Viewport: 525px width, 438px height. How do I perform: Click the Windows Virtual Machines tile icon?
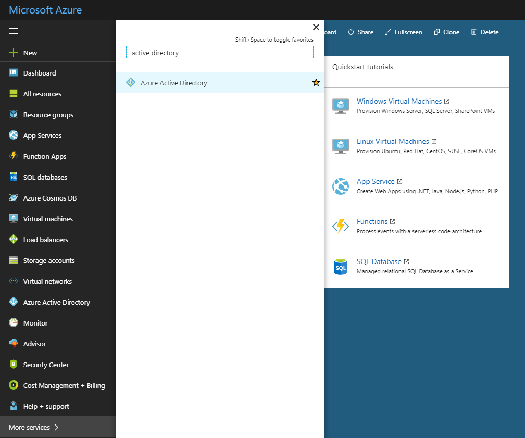pos(341,106)
